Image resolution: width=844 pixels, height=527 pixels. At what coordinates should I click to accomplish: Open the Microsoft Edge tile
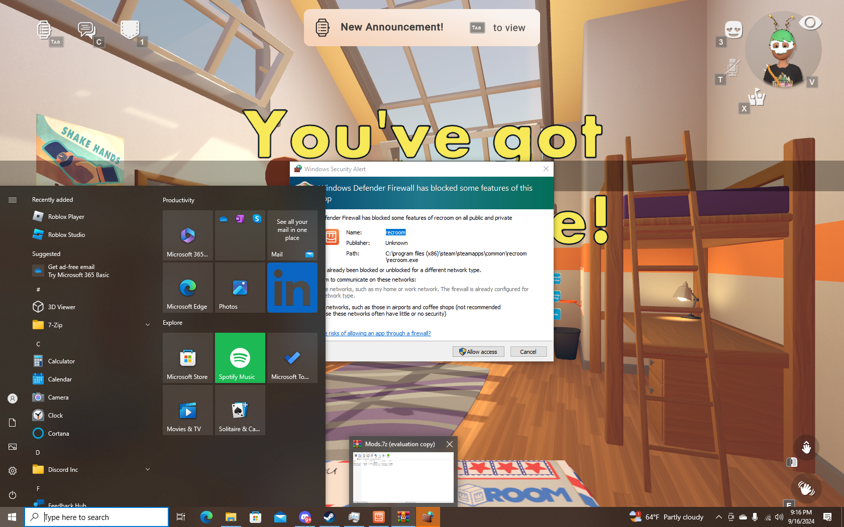(x=188, y=288)
